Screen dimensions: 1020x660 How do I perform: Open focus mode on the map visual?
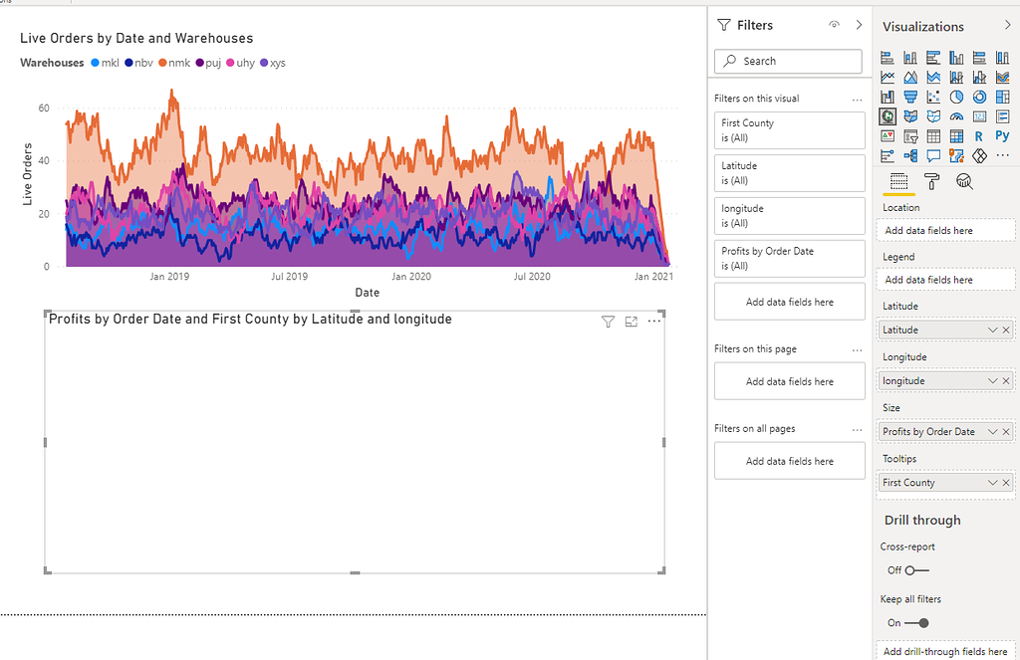[631, 321]
